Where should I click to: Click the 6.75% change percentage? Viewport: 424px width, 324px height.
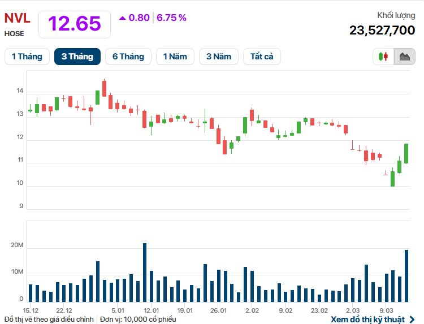coord(171,18)
